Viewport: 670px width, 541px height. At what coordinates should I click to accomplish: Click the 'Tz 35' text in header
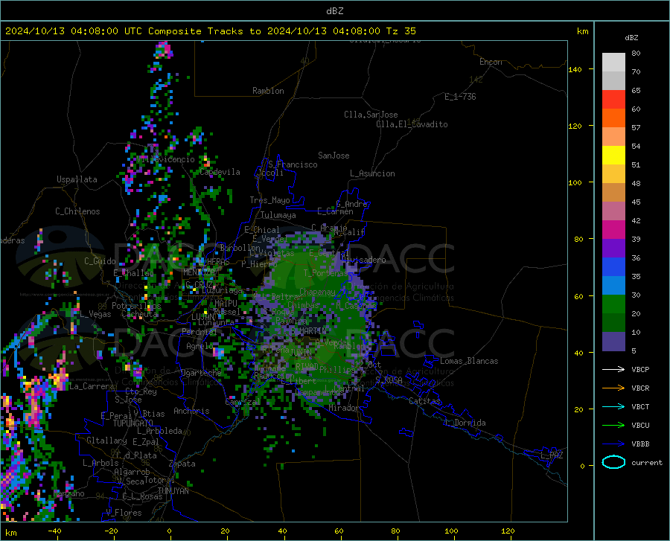point(401,31)
